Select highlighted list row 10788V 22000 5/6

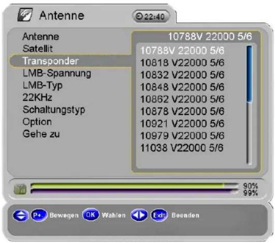point(182,51)
